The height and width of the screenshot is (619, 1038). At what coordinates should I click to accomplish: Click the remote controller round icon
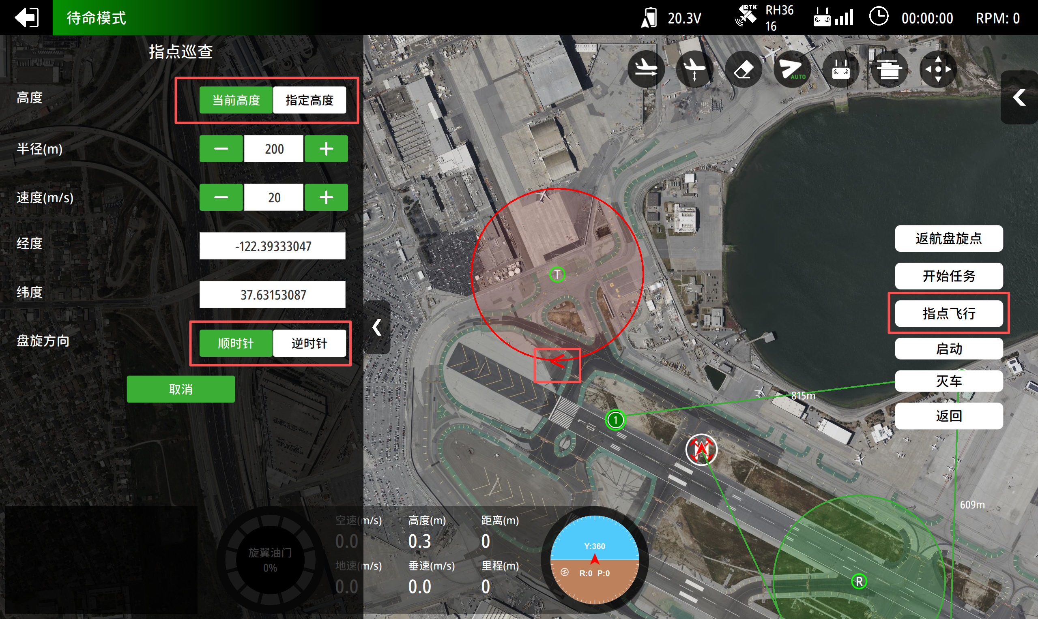840,69
